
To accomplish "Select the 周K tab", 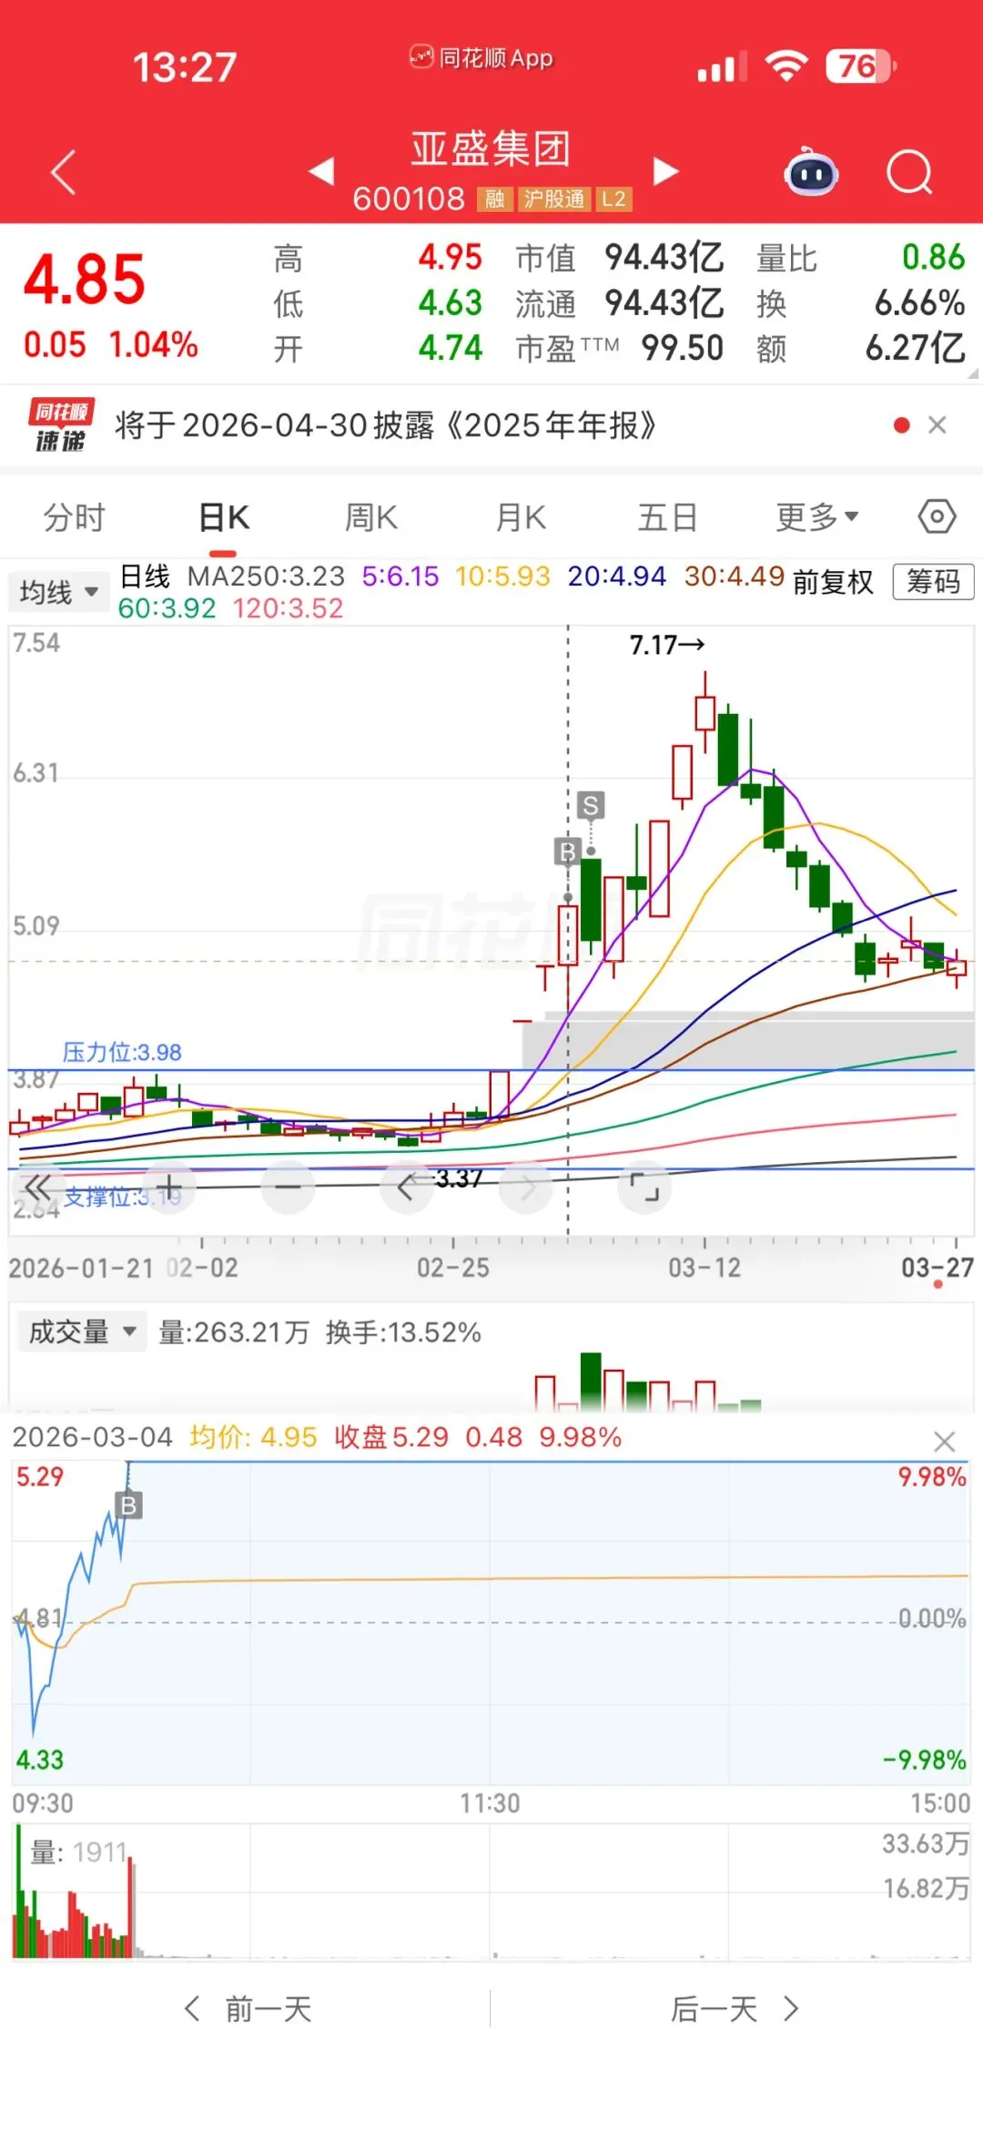I will [x=371, y=517].
